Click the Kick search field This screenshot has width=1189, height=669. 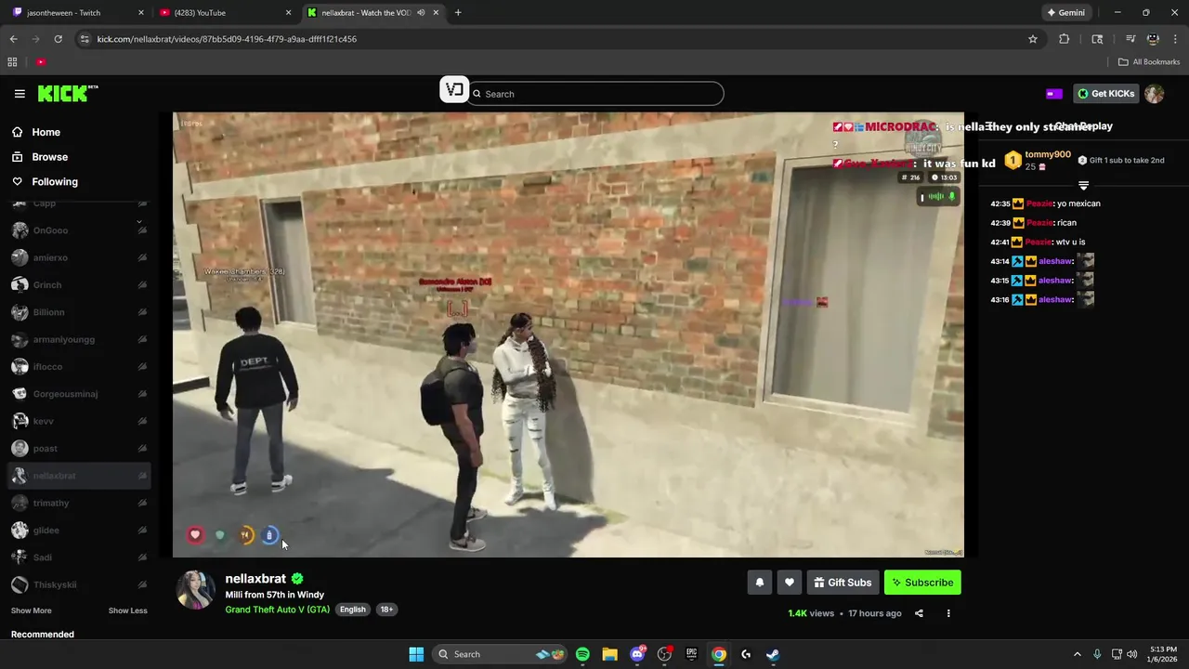pos(595,94)
